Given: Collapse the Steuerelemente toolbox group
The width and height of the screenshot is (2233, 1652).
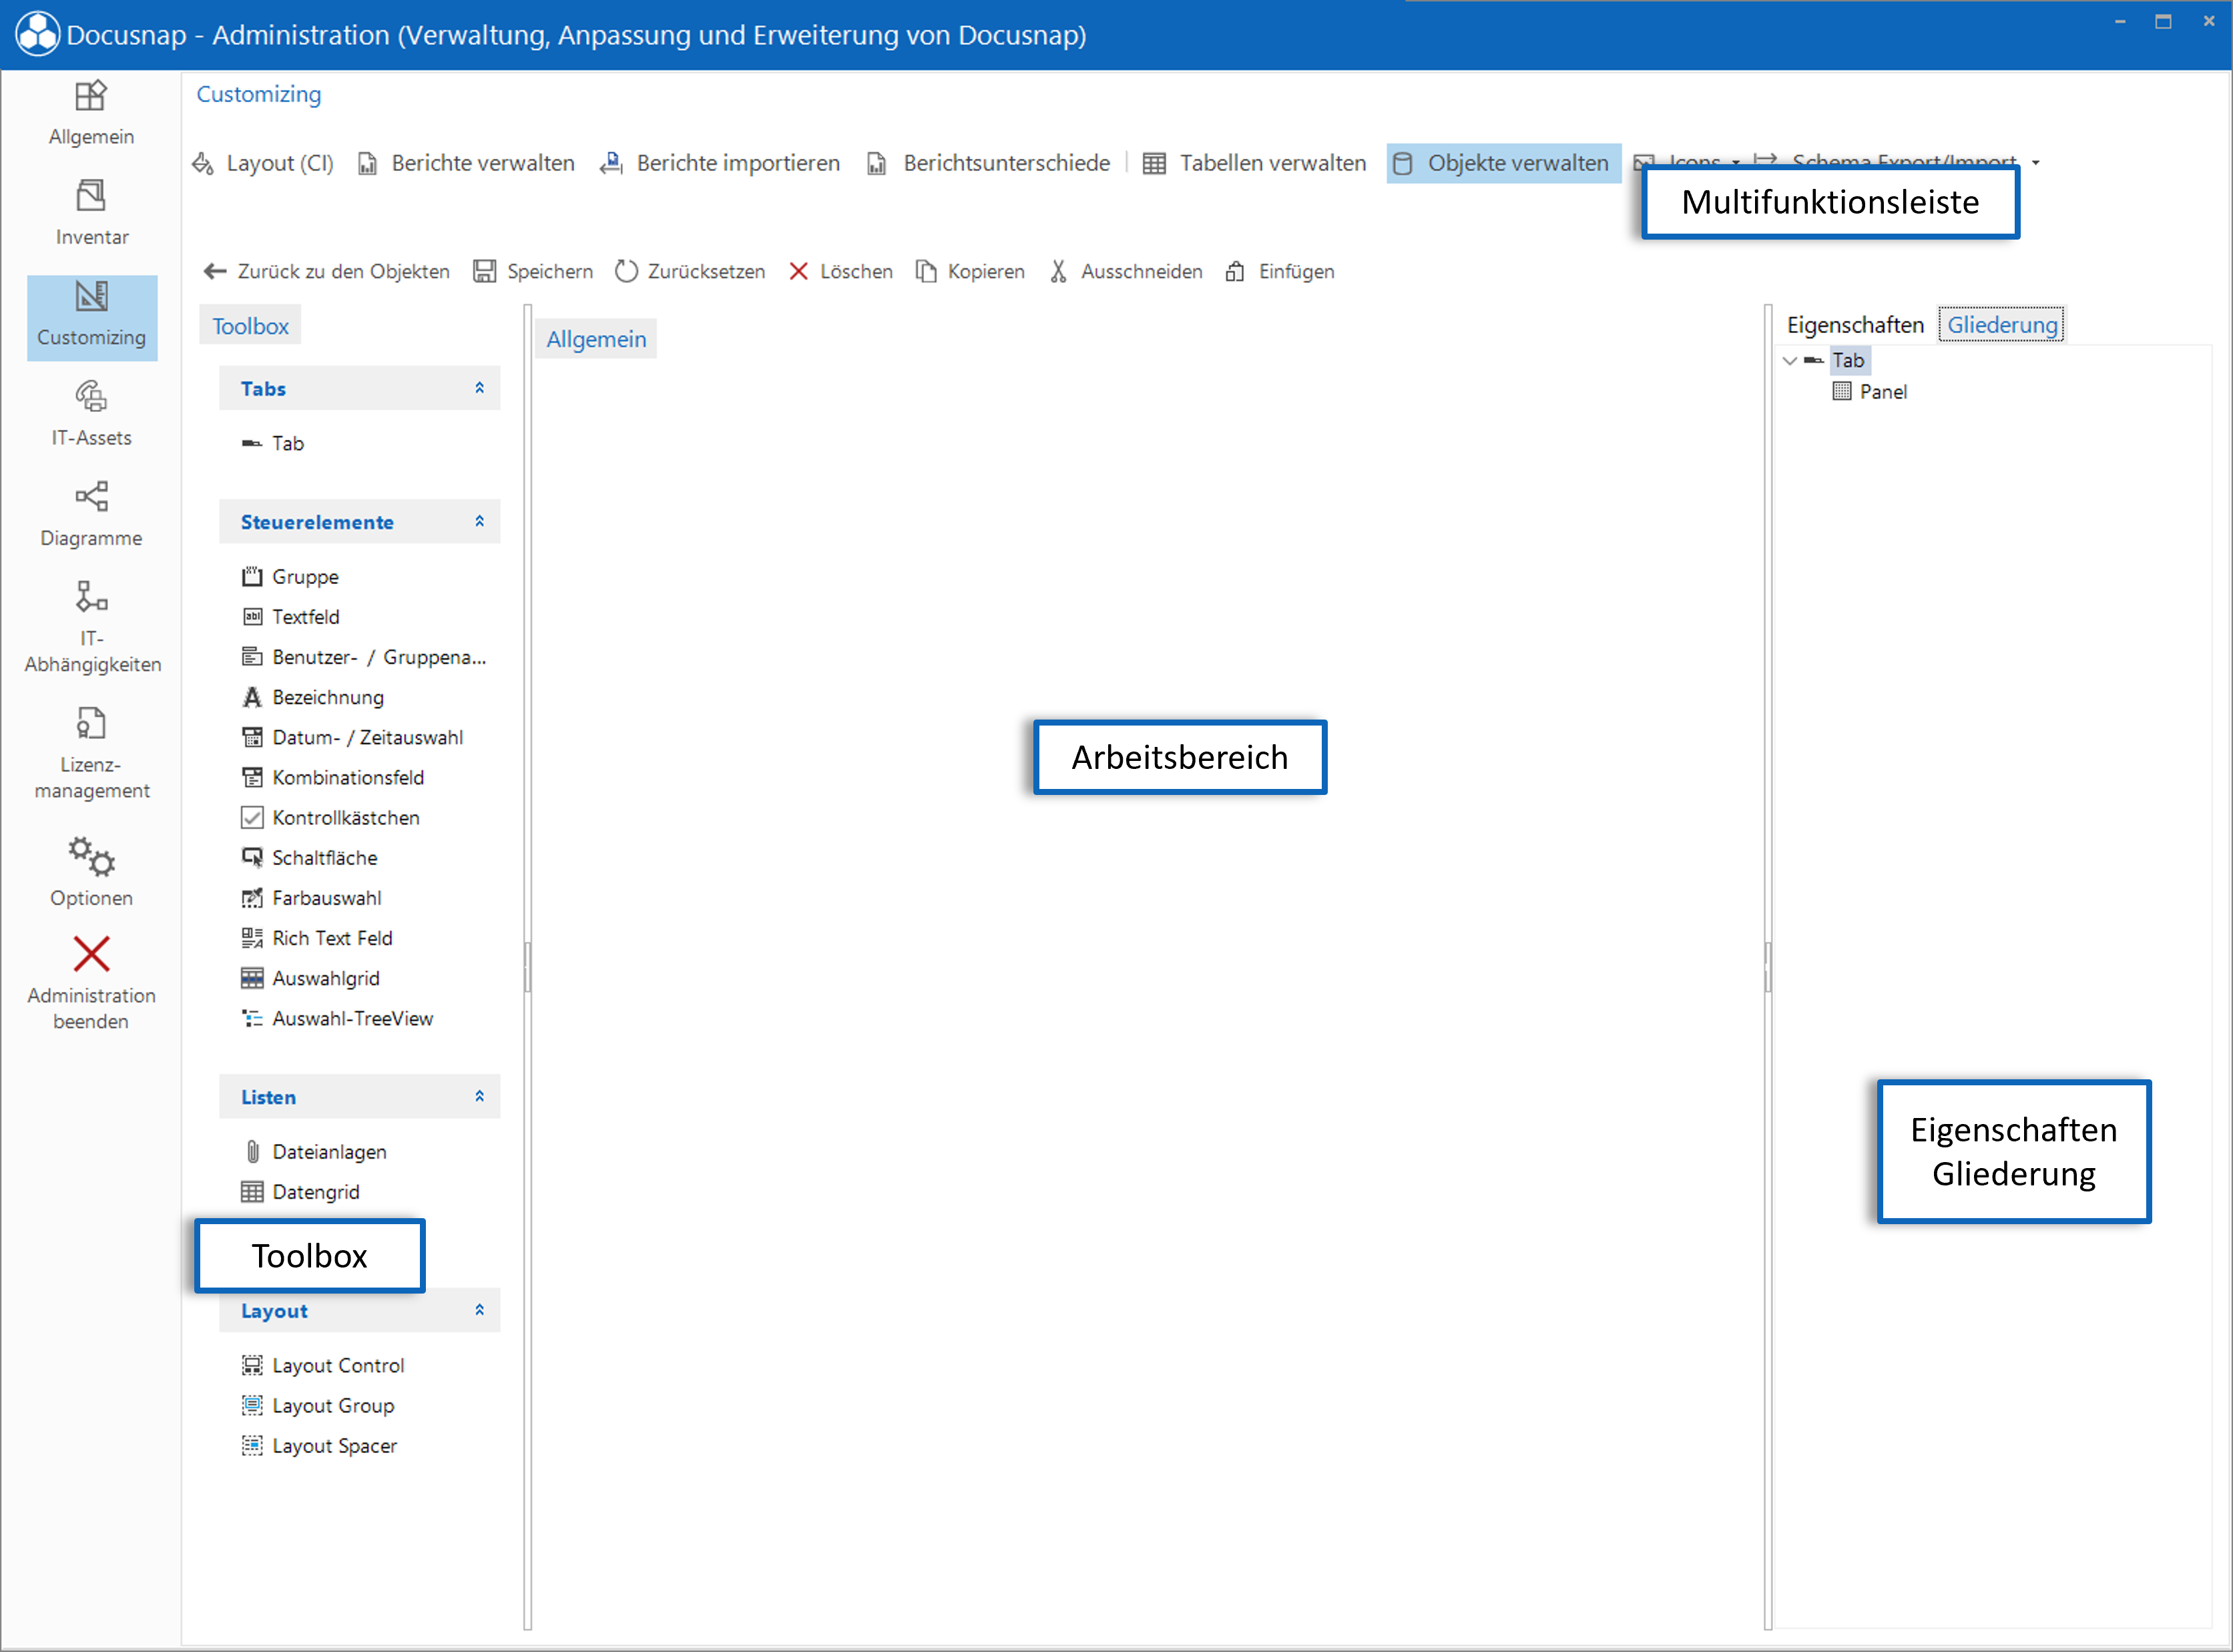Looking at the screenshot, I should click(480, 521).
